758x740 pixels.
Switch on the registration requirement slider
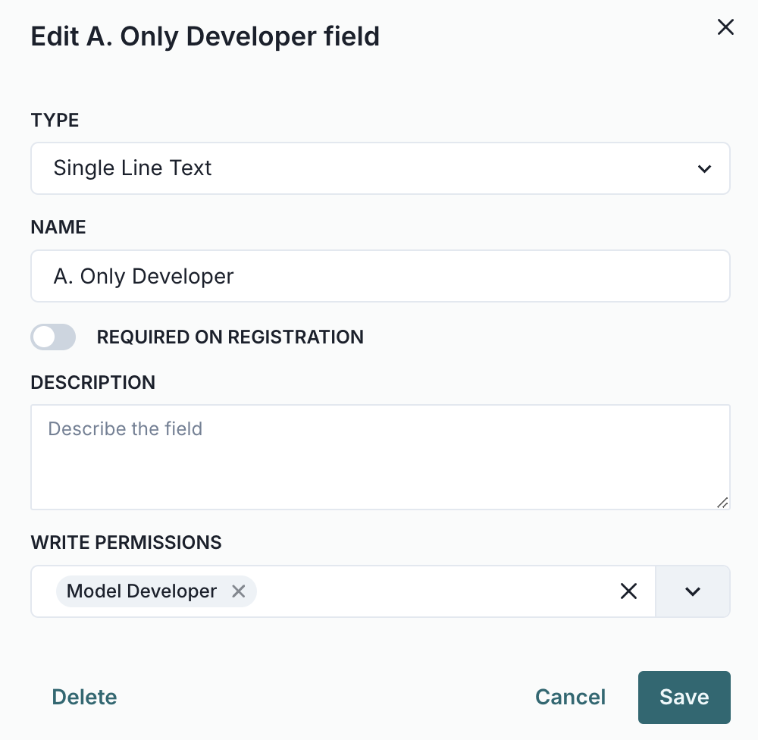click(53, 337)
